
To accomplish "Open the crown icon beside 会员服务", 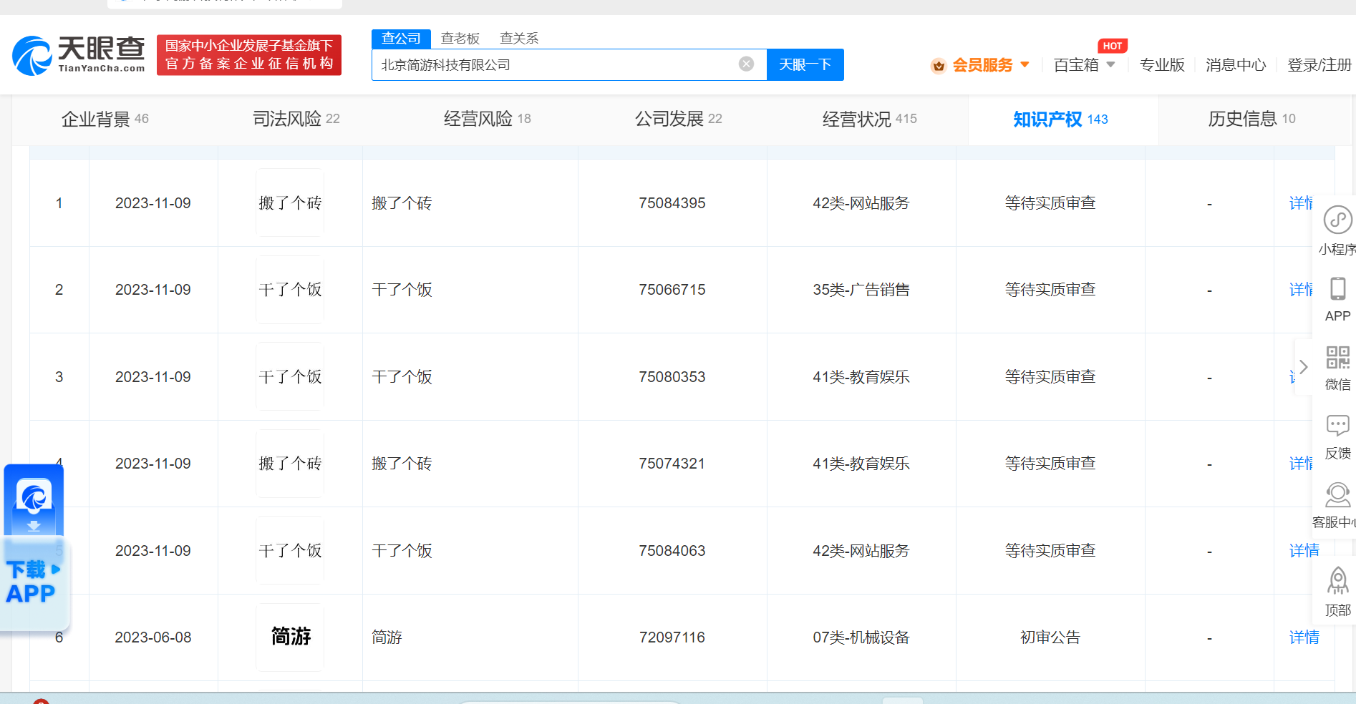I will pyautogui.click(x=939, y=66).
